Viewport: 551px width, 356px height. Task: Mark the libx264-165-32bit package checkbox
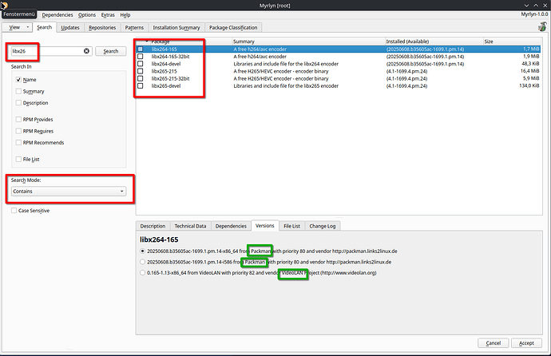pyautogui.click(x=141, y=56)
